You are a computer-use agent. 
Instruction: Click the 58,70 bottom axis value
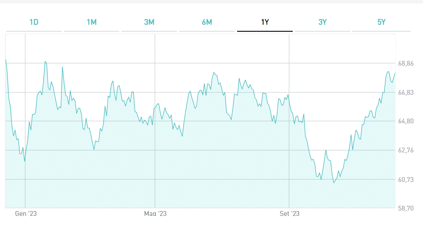point(406,208)
